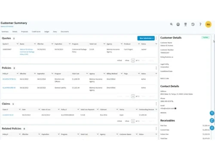Open the search magnifier icon in header
The image size is (215, 161).
point(171,24)
